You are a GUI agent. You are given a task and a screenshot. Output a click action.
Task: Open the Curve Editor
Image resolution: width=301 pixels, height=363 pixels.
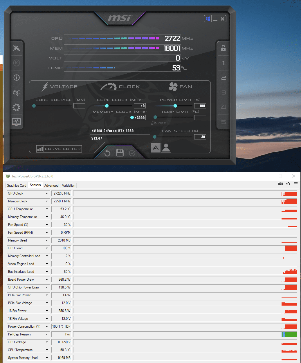(59, 149)
